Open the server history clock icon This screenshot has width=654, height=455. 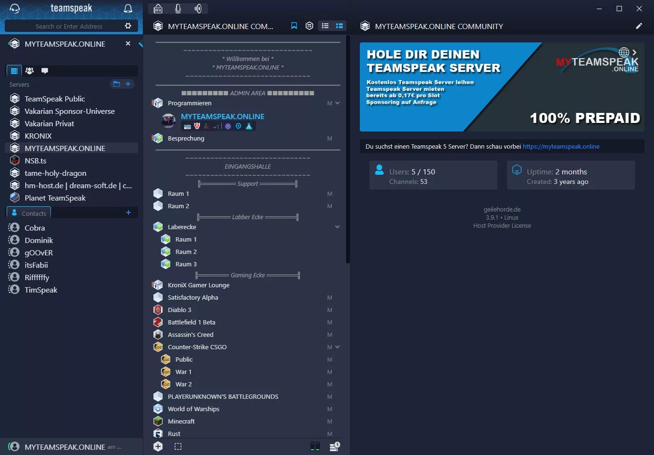coord(335,446)
